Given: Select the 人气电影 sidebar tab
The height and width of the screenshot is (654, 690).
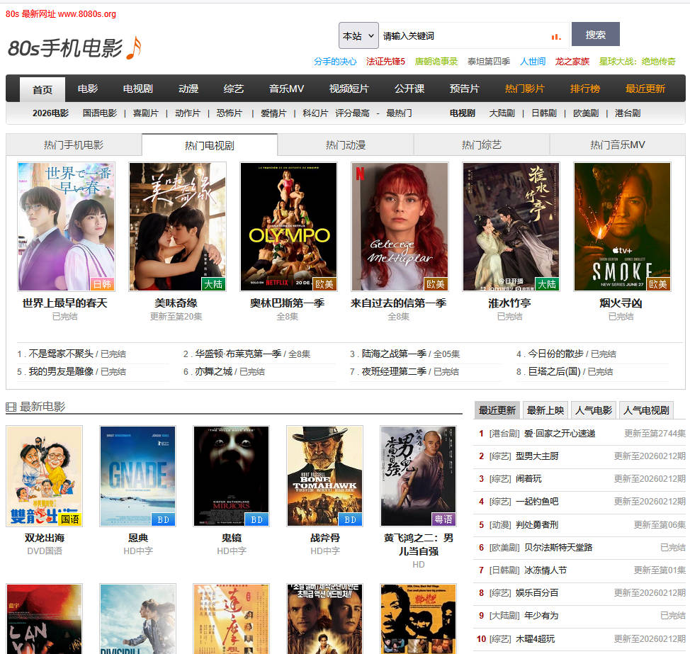Looking at the screenshot, I should click(594, 410).
